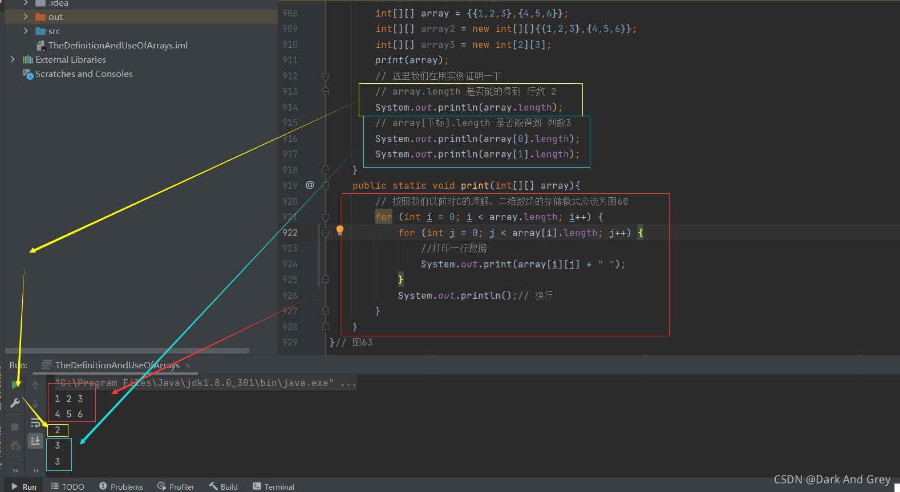Image resolution: width=900 pixels, height=492 pixels.
Task: Select the out folder in project tree
Action: pyautogui.click(x=55, y=17)
